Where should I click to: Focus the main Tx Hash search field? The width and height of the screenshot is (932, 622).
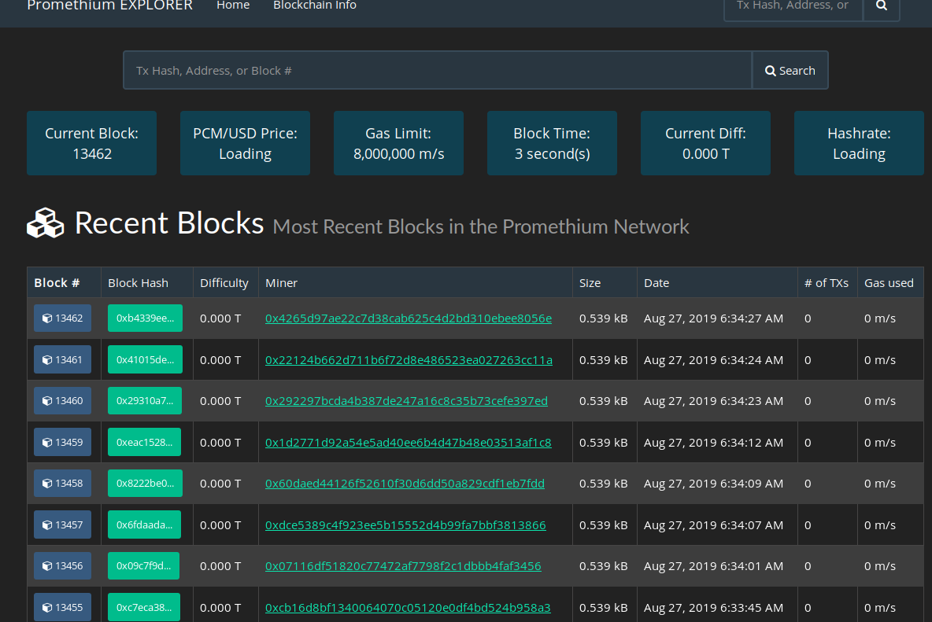click(x=438, y=70)
